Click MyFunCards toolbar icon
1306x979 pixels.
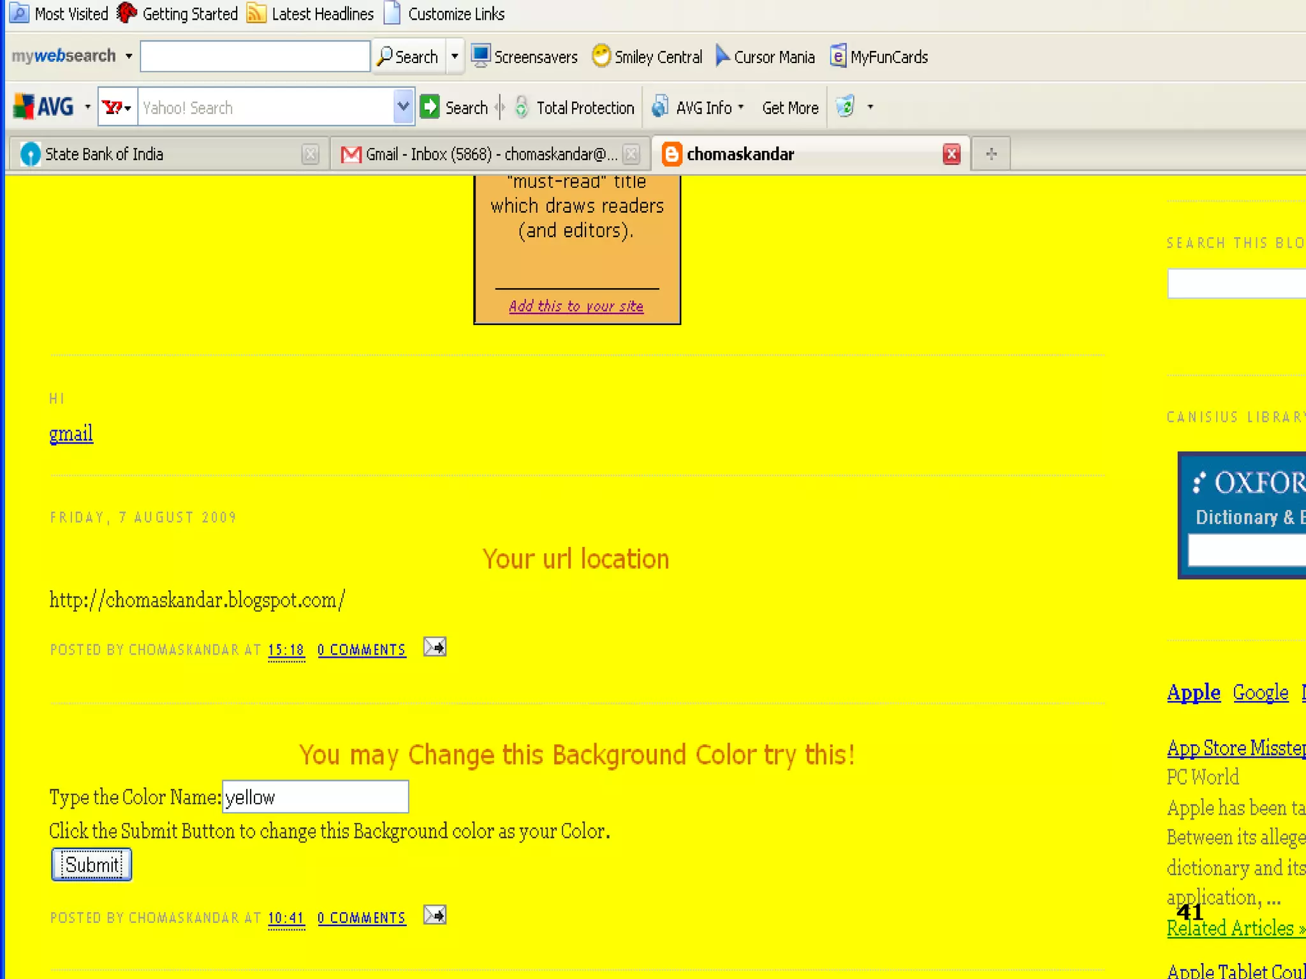(838, 56)
